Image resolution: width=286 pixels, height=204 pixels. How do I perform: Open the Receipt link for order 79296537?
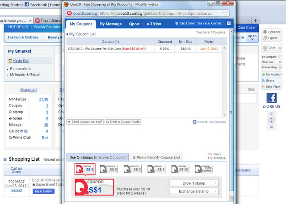coord(17,190)
